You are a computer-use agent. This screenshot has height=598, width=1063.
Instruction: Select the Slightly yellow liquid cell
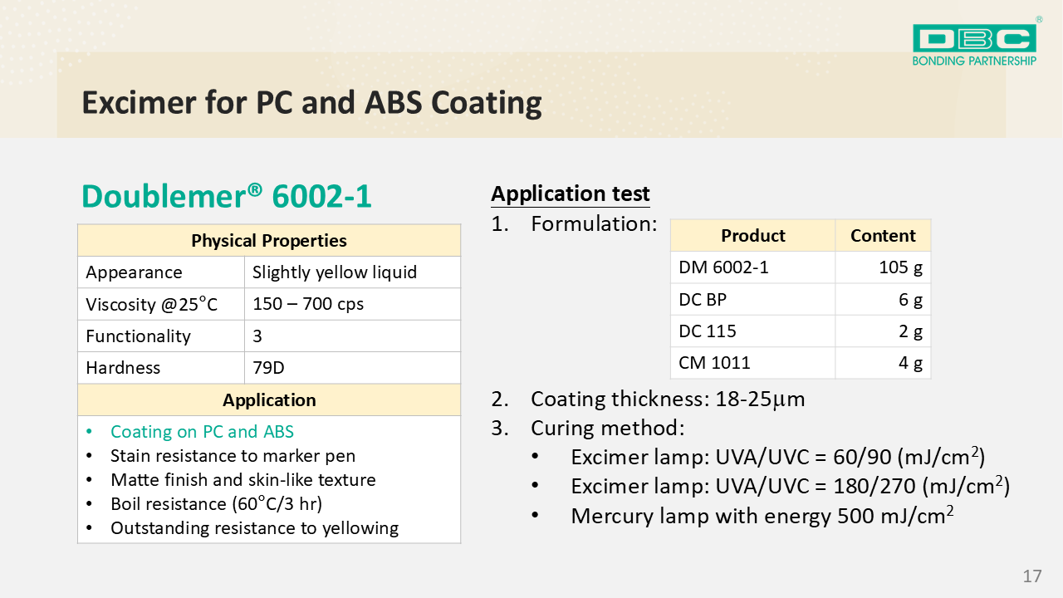pos(335,272)
